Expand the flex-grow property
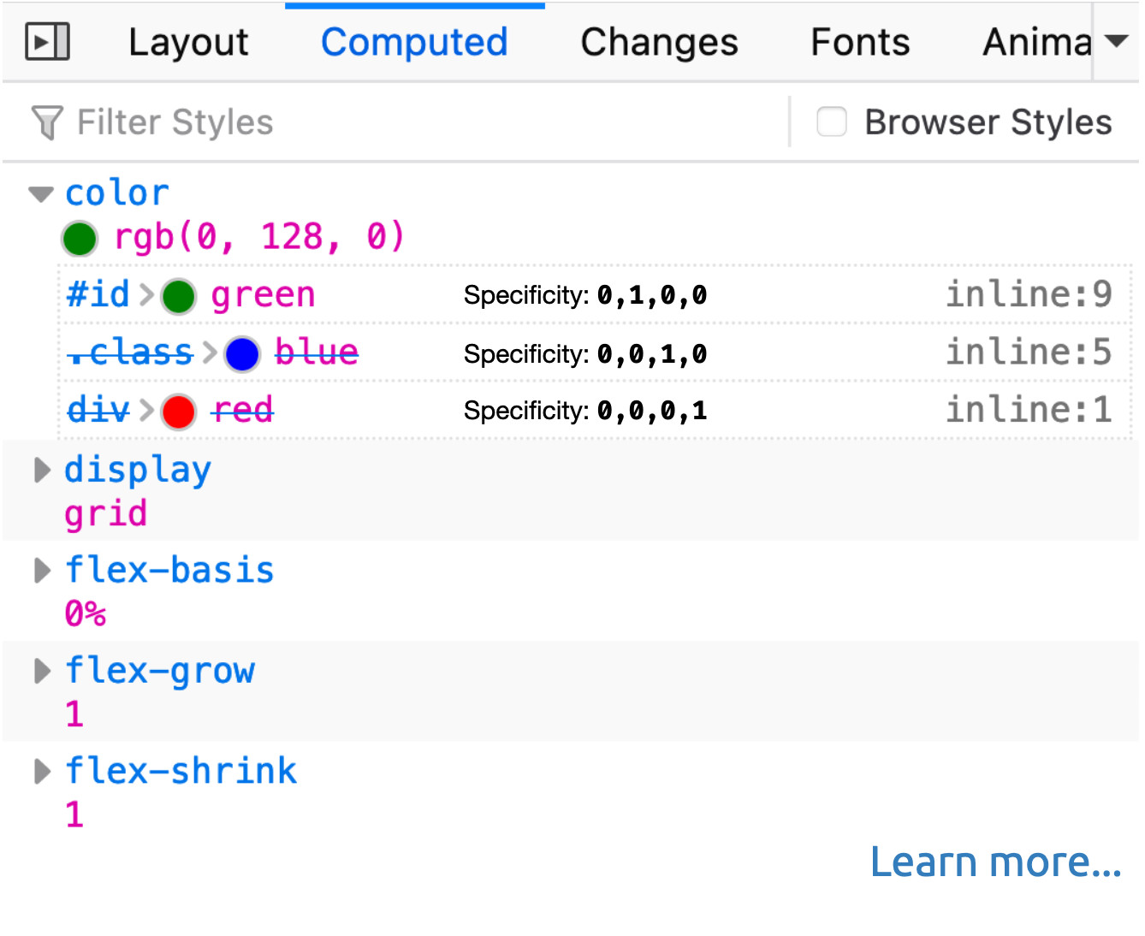Viewport: 1145px width, 936px height. 41,671
